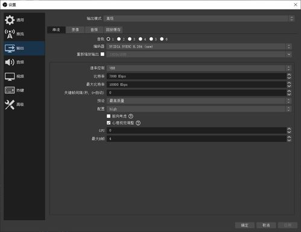Open Video settings monitor icon
Screen dimensions: 301x232
[x=10, y=77]
